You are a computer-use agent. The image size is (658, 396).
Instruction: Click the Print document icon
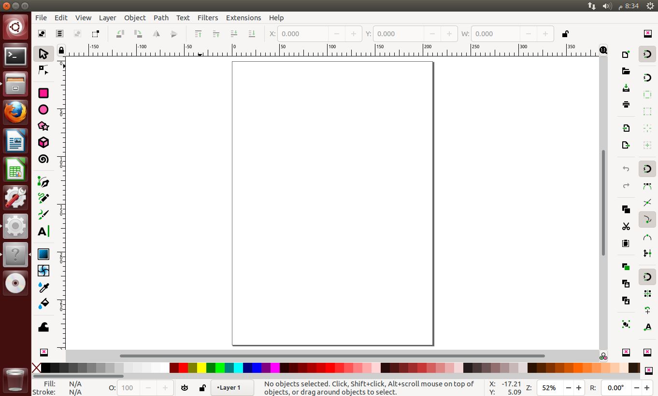click(626, 104)
